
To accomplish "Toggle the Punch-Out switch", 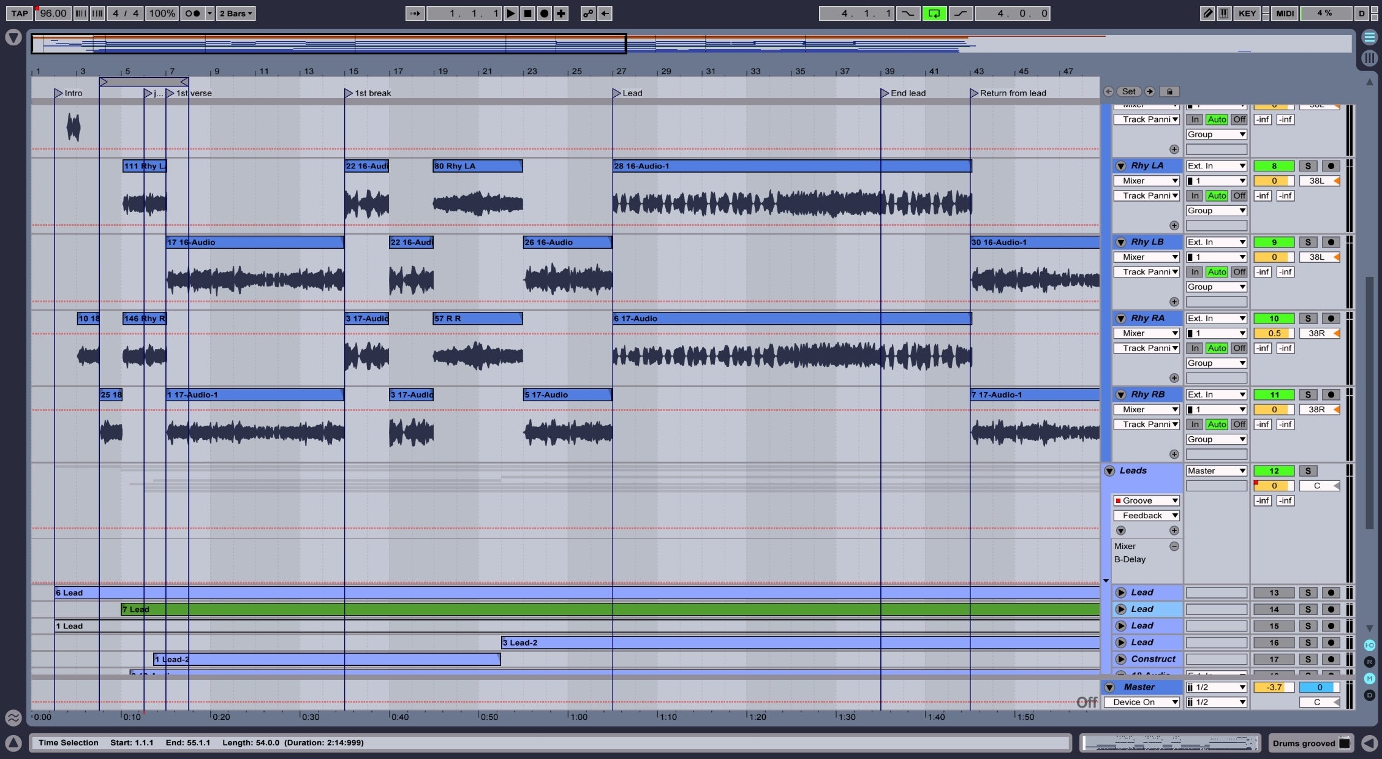I will click(x=961, y=13).
